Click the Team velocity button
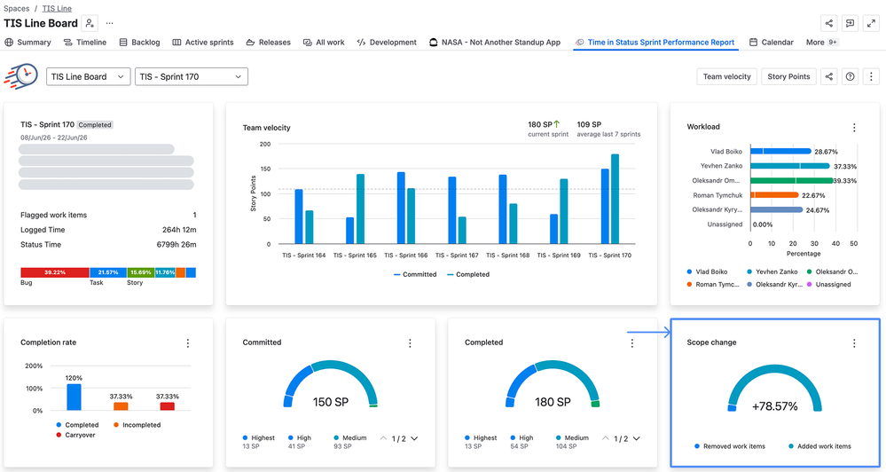 [x=726, y=76]
